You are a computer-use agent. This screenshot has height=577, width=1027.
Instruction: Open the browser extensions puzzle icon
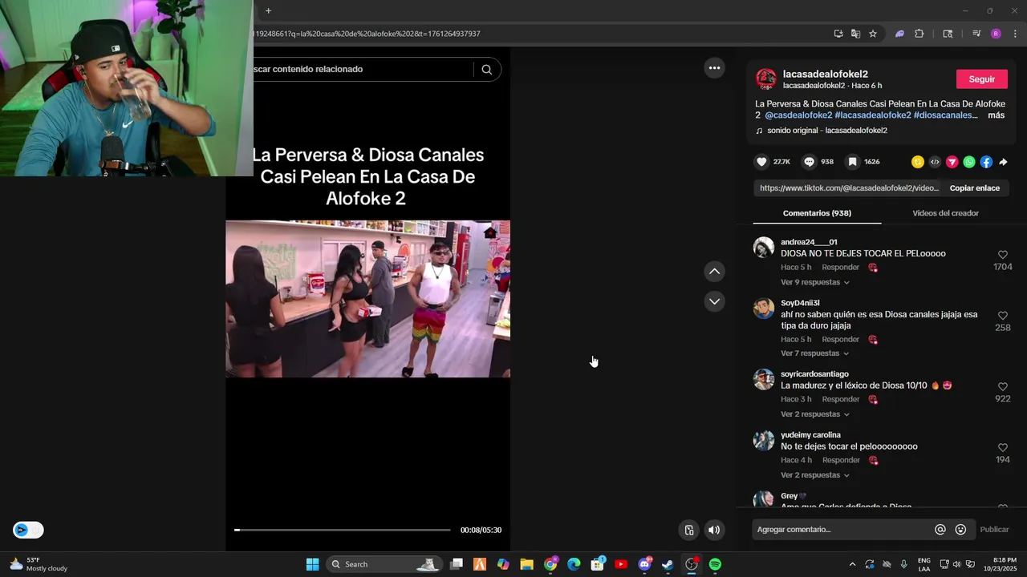(919, 34)
